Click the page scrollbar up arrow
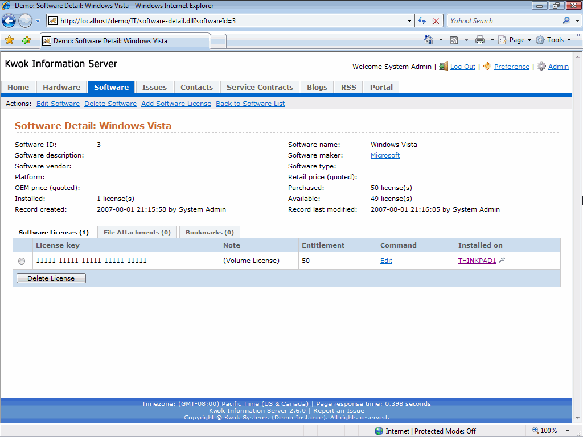The width and height of the screenshot is (583, 437). pos(577,57)
